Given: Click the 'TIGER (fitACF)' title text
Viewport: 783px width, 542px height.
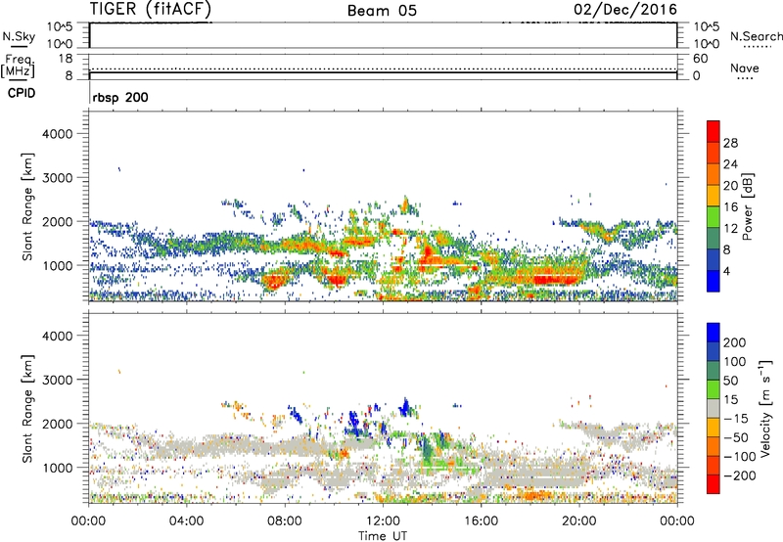Looking at the screenshot, I should click(151, 9).
